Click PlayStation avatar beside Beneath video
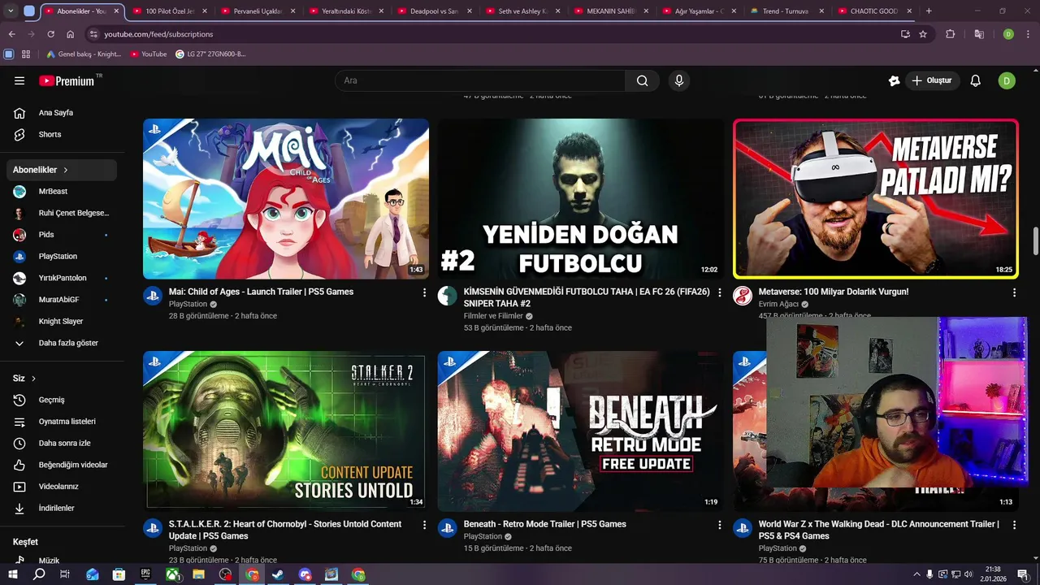The image size is (1040, 585). 448,528
